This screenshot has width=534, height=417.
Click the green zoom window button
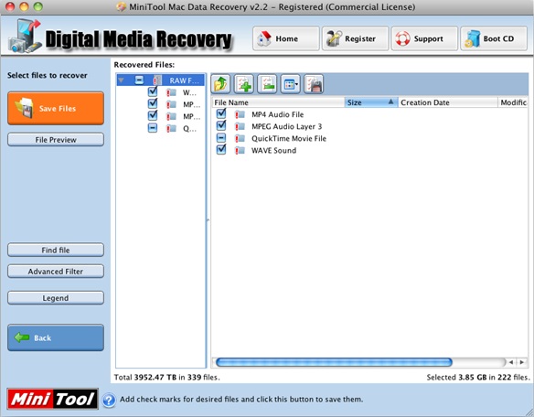(38, 6)
